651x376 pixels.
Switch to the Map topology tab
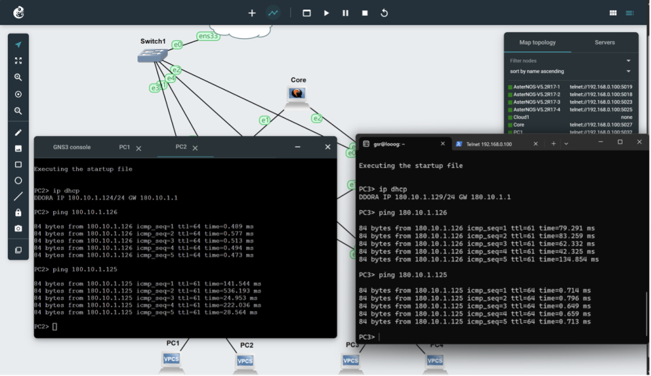537,43
